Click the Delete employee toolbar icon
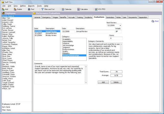The height and width of the screenshot is (114, 164). tap(15, 9)
